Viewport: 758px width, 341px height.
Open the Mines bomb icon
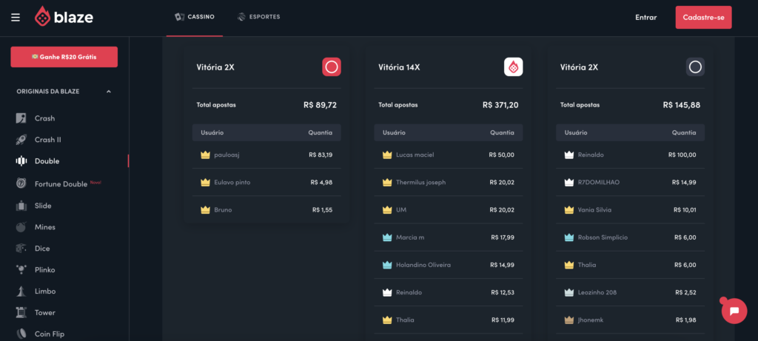pyautogui.click(x=21, y=227)
